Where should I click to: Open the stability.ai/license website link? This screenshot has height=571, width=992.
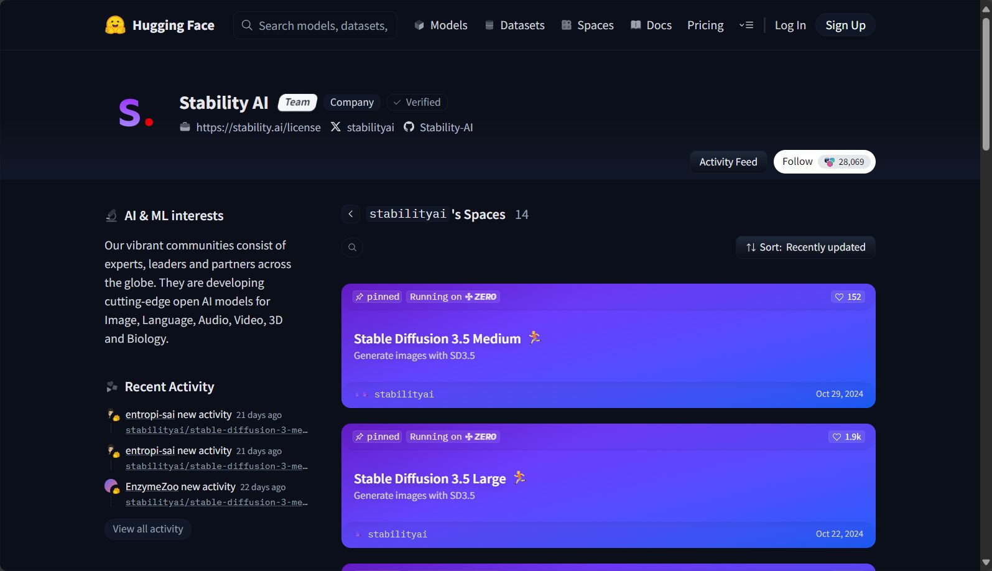258,127
